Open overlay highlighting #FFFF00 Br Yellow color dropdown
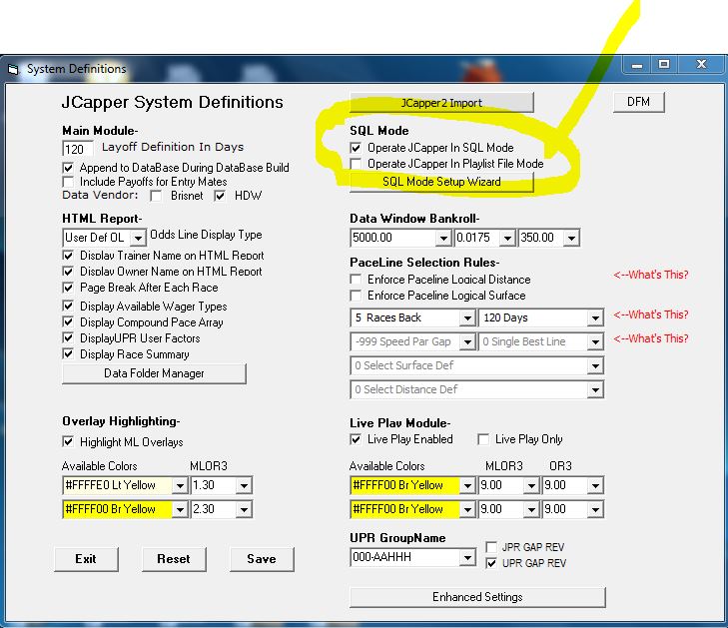This screenshot has width=728, height=628. (180, 510)
